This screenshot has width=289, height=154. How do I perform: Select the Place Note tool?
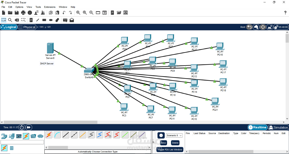coord(31,20)
